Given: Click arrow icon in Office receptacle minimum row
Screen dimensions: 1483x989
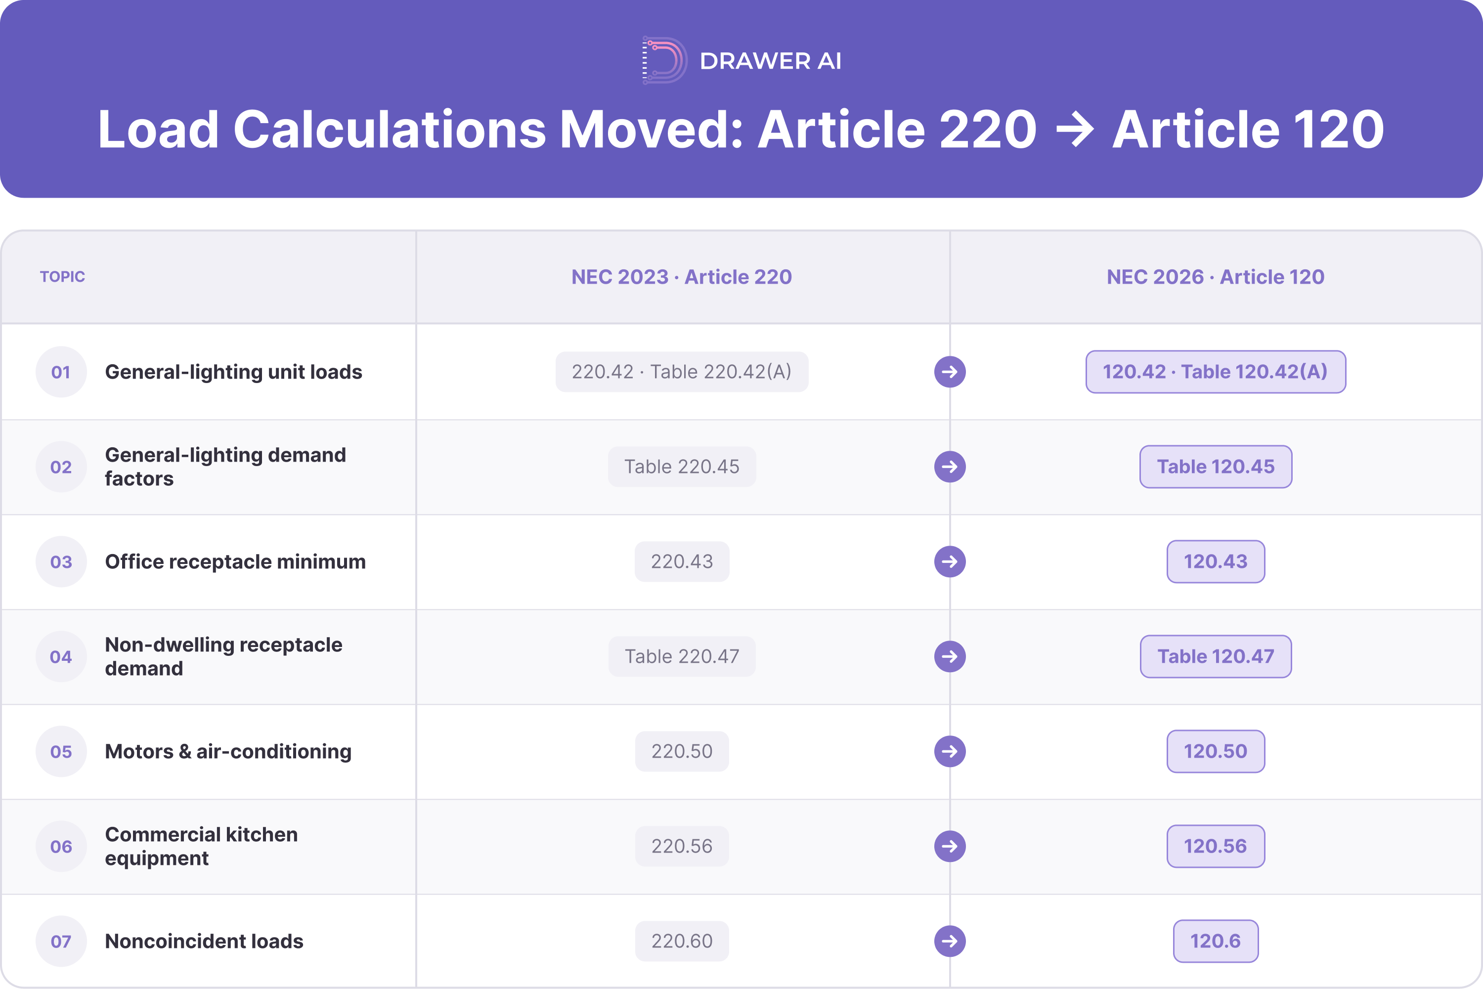Looking at the screenshot, I should [950, 561].
